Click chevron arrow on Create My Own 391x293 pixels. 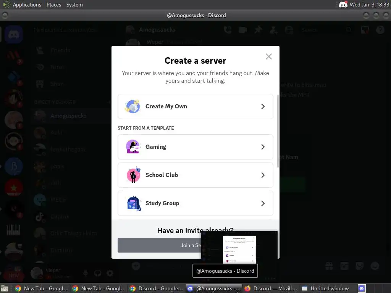coord(263,106)
